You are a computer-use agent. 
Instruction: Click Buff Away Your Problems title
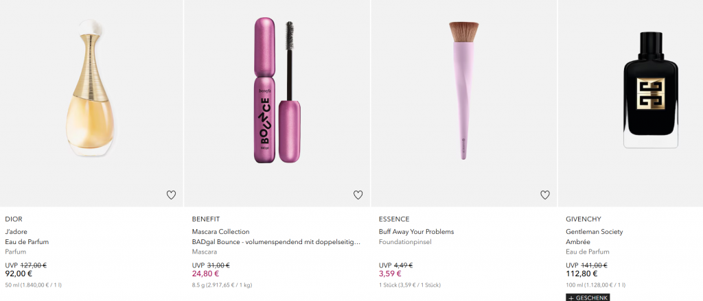[416, 232]
